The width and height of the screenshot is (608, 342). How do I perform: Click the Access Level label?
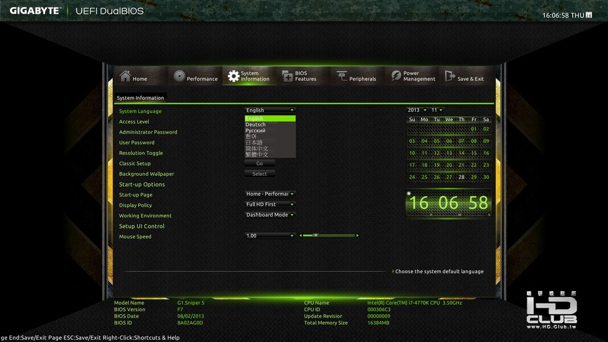[134, 122]
